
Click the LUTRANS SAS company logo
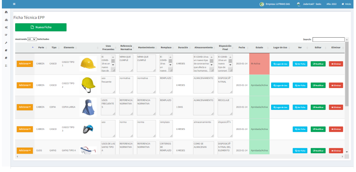coord(262,4)
